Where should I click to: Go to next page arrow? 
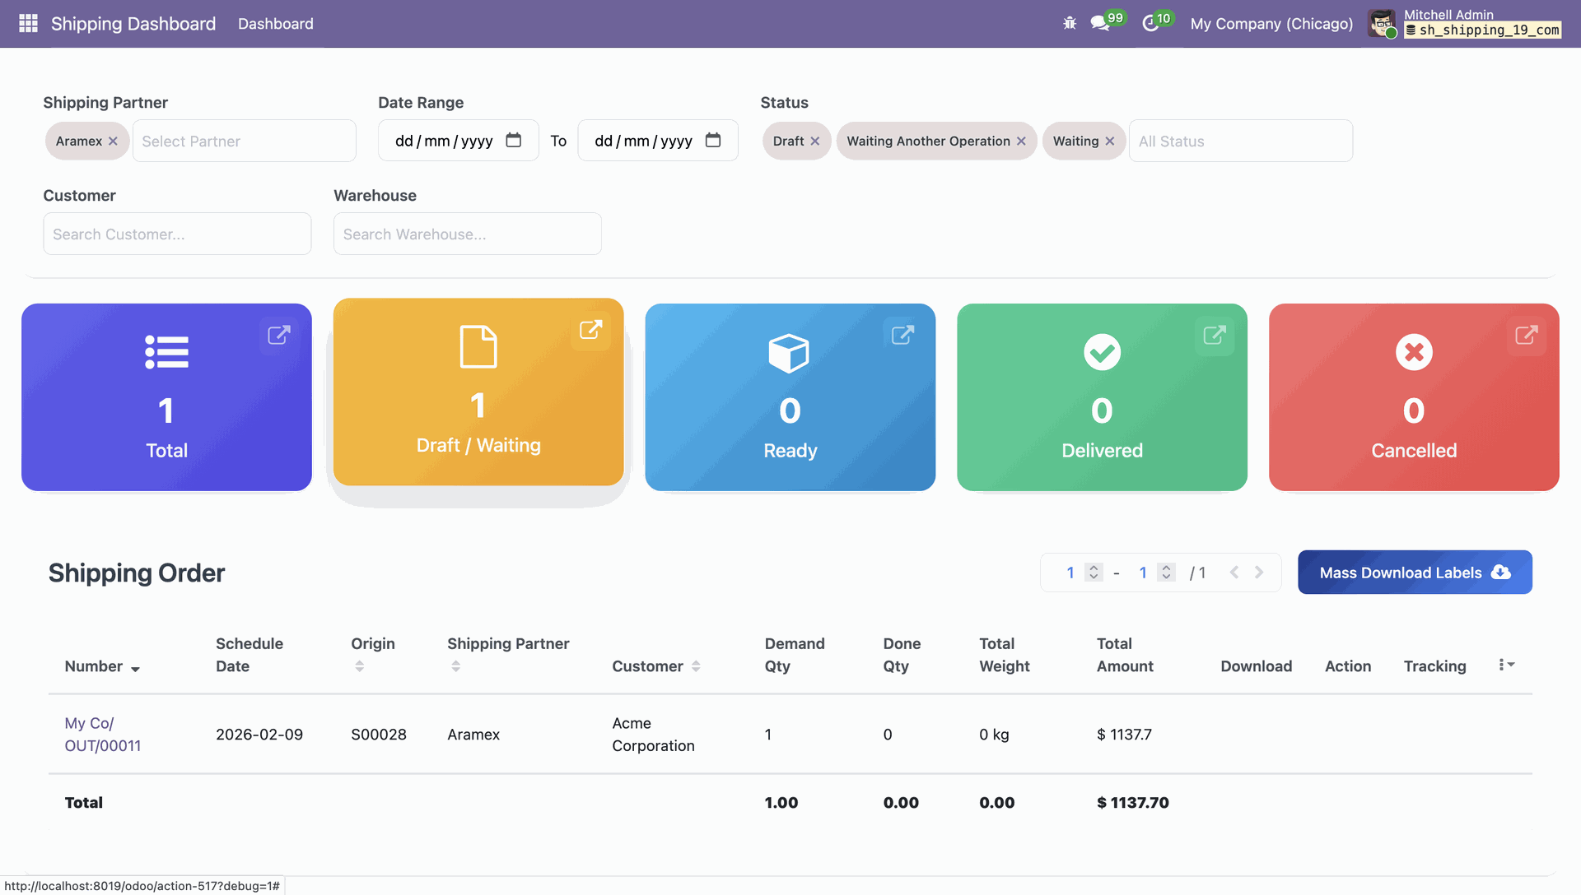(x=1259, y=573)
